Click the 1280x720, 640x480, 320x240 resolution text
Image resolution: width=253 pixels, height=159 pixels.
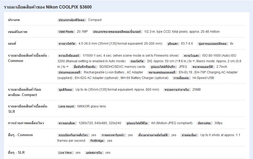[x=100, y=123]
